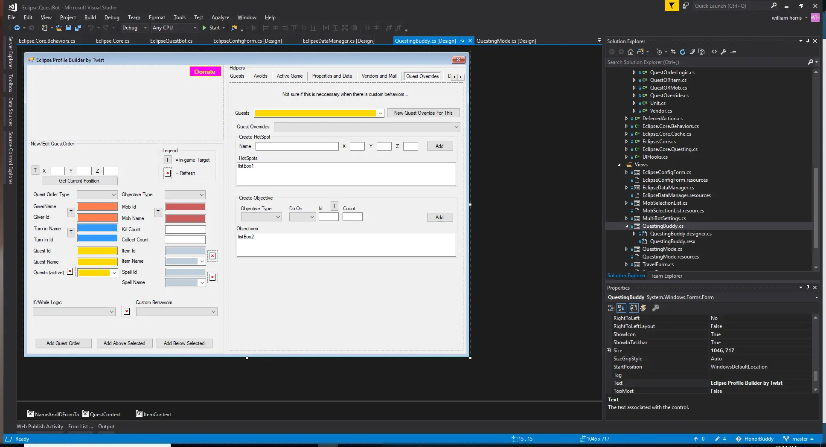Click the Property Pages wrench icon in Properties
Viewport: 826px width, 447px height.
tap(656, 308)
